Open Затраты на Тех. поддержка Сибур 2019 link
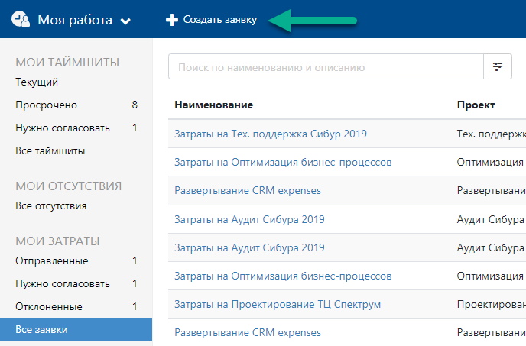The image size is (526, 346). [x=271, y=134]
